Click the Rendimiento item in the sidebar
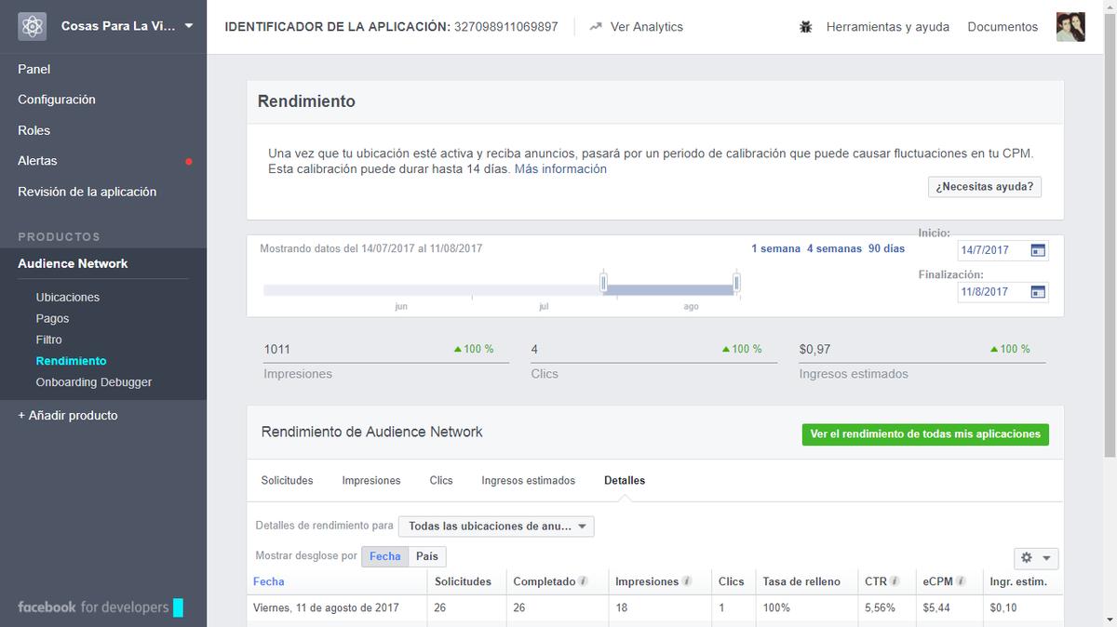The width and height of the screenshot is (1117, 627). tap(70, 361)
